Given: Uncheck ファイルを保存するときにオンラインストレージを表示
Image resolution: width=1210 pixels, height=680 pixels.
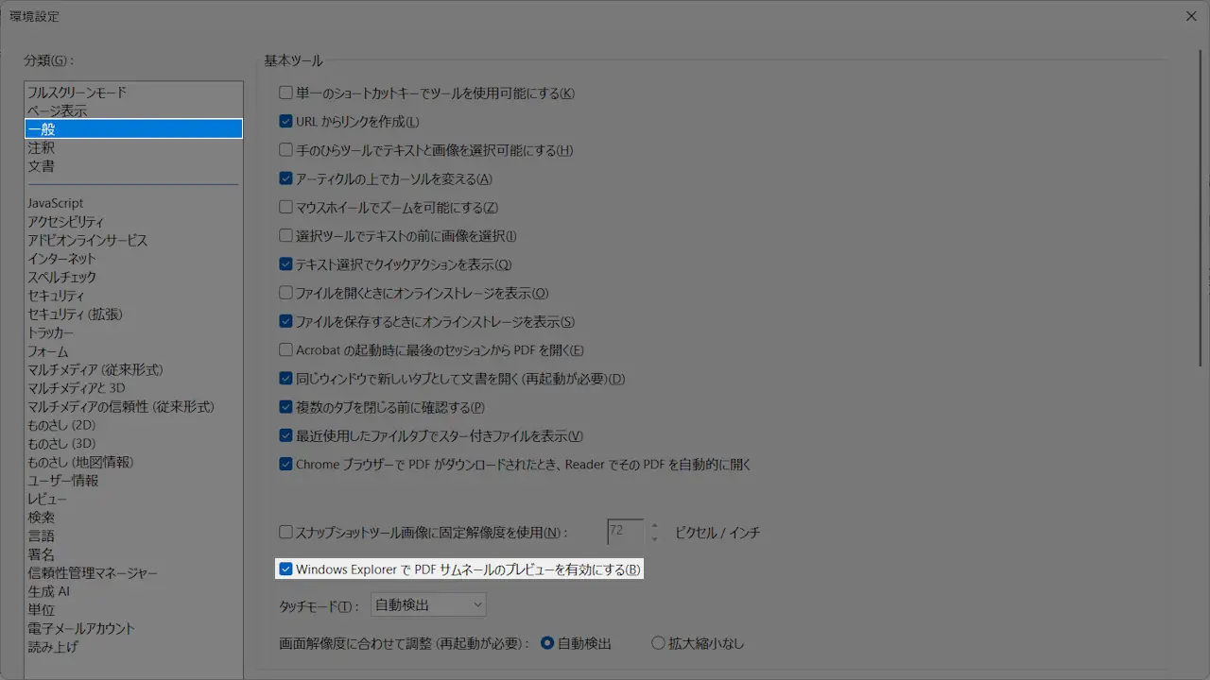Looking at the screenshot, I should pyautogui.click(x=286, y=322).
